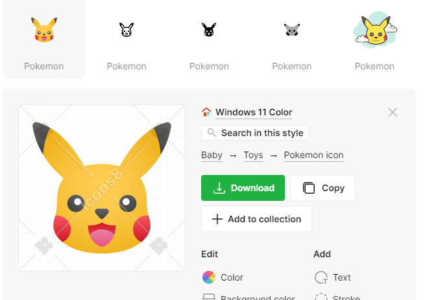Click the large Pikachu preview image

point(102,188)
